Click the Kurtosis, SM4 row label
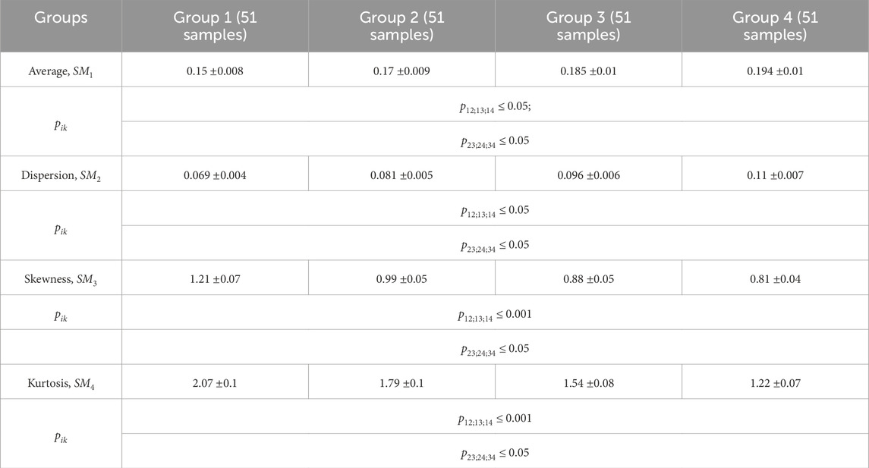 point(61,384)
